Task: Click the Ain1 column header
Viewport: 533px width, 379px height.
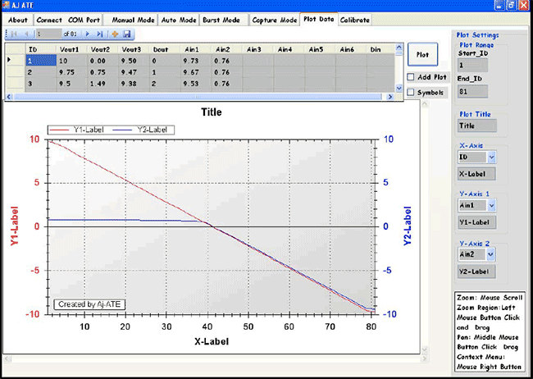Action: [x=196, y=49]
